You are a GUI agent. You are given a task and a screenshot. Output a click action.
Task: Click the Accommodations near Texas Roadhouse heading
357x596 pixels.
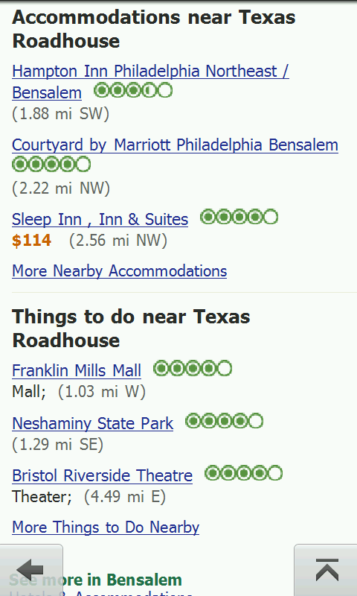point(154,29)
